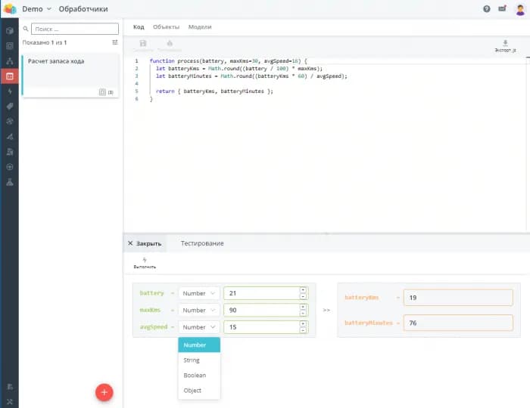Screen dimensions: 530x408
Task: Open the maxKms type Number dropdown
Action: point(199,310)
